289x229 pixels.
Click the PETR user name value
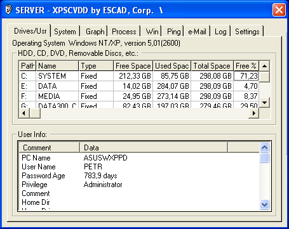point(93,167)
